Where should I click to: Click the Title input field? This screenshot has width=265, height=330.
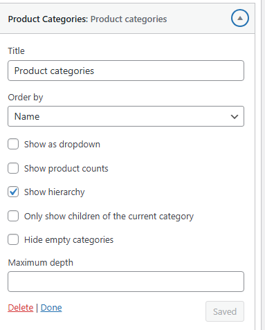tap(126, 71)
